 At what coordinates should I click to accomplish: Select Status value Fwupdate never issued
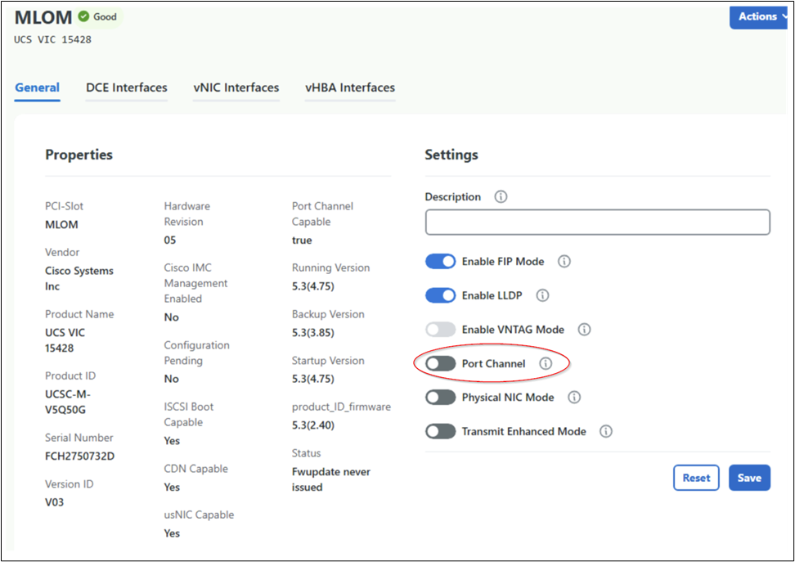click(x=330, y=479)
